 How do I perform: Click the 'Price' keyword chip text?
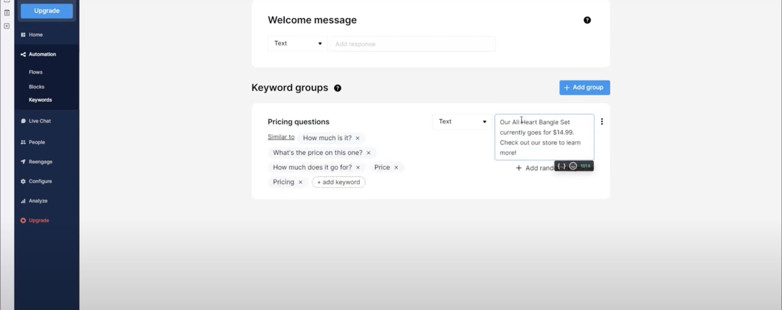pos(382,167)
